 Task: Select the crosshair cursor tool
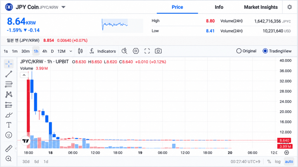(x=9, y=64)
